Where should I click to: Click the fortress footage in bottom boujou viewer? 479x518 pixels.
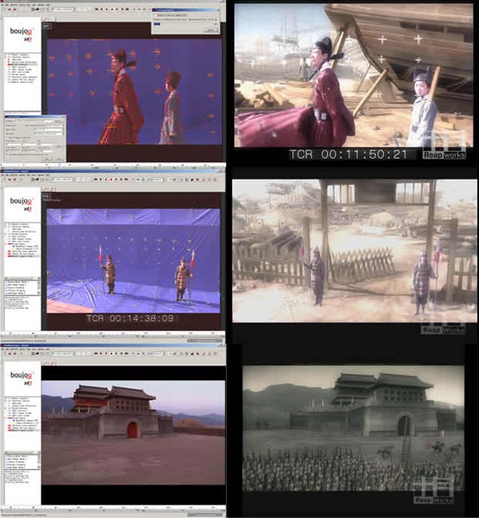point(133,433)
